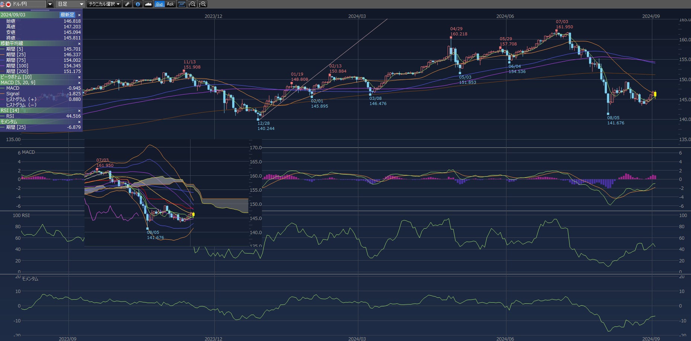The width and height of the screenshot is (691, 341).
Task: Close the 移動平均線 indicator section
Action: [x=79, y=44]
